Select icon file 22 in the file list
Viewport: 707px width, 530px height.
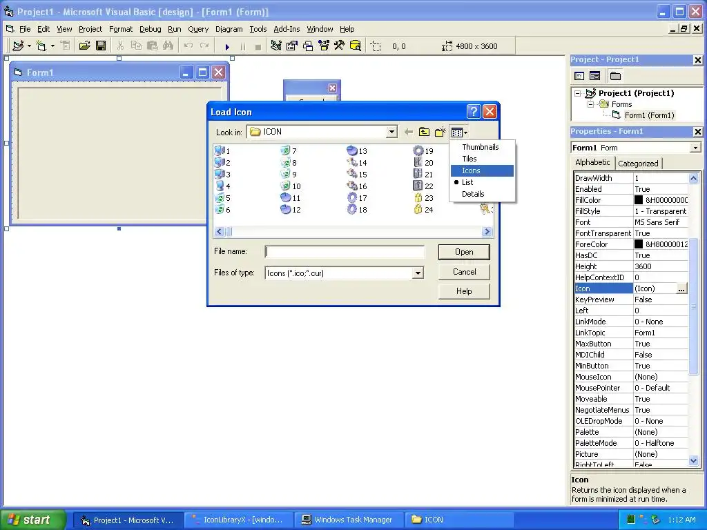pos(423,186)
